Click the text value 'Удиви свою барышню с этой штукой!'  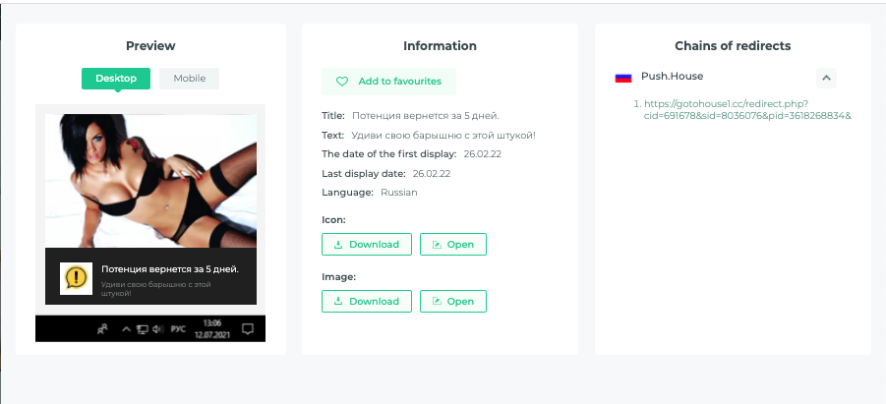coord(443,136)
